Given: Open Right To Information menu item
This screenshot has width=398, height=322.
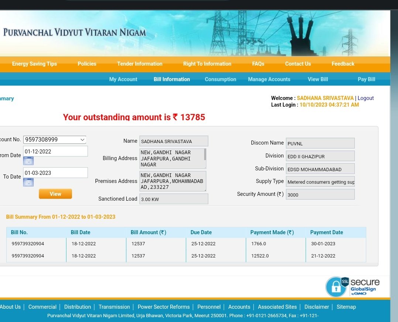Looking at the screenshot, I should tap(207, 64).
